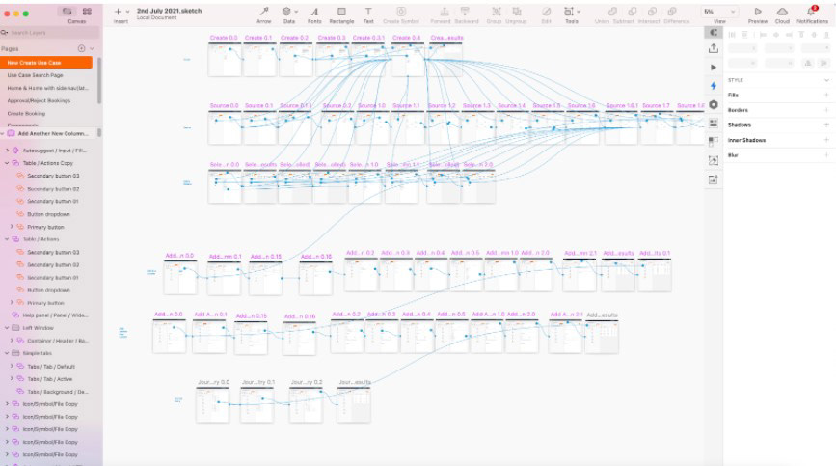Screen dimensions: 836x466
Task: Click the Edit icon in toolbar
Action: pos(547,12)
